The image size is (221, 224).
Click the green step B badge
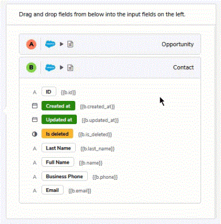[31, 67]
